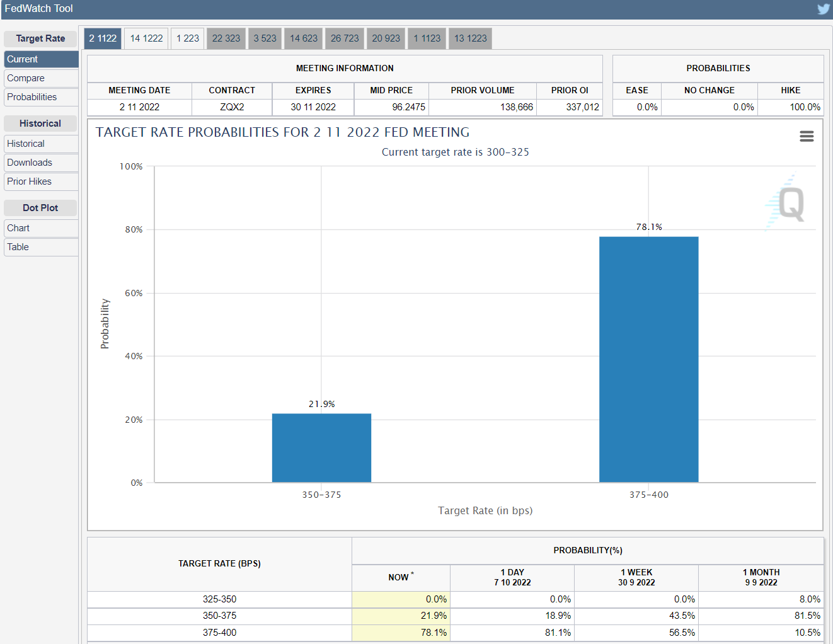Click the meeting date 2 11 2022 cell

pyautogui.click(x=139, y=107)
